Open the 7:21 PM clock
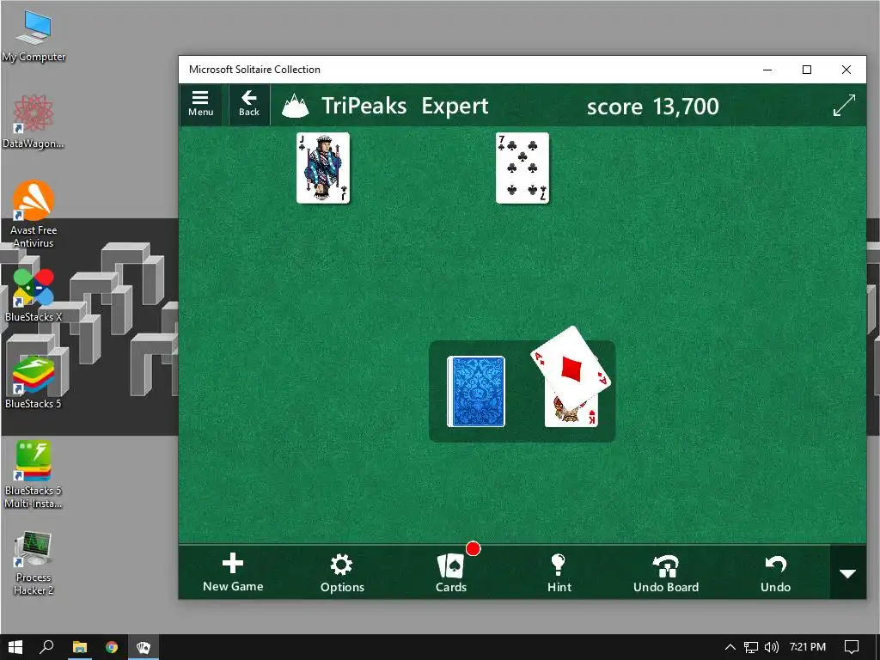Viewport: 880px width, 660px height. [808, 647]
